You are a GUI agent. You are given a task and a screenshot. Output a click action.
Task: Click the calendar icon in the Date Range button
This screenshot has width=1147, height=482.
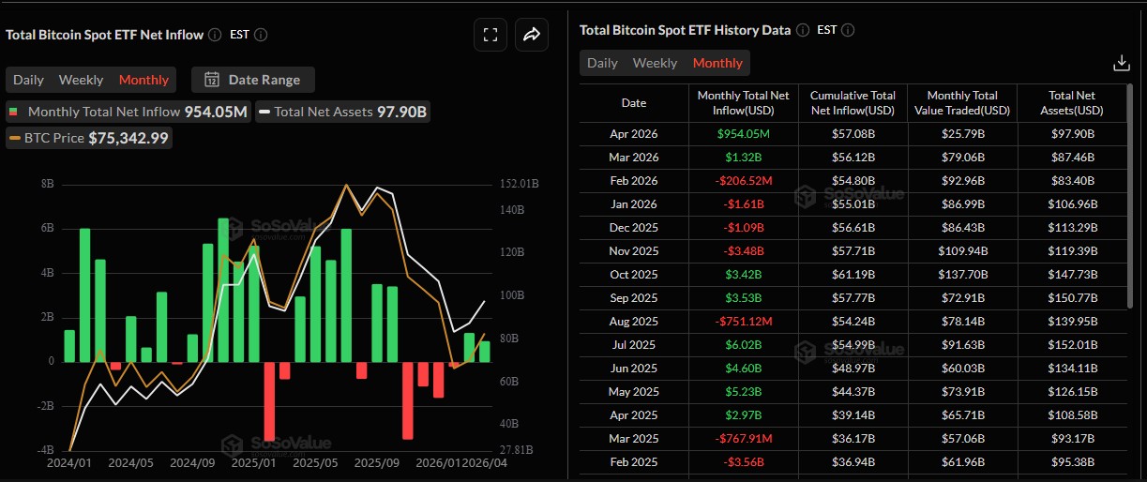212,80
